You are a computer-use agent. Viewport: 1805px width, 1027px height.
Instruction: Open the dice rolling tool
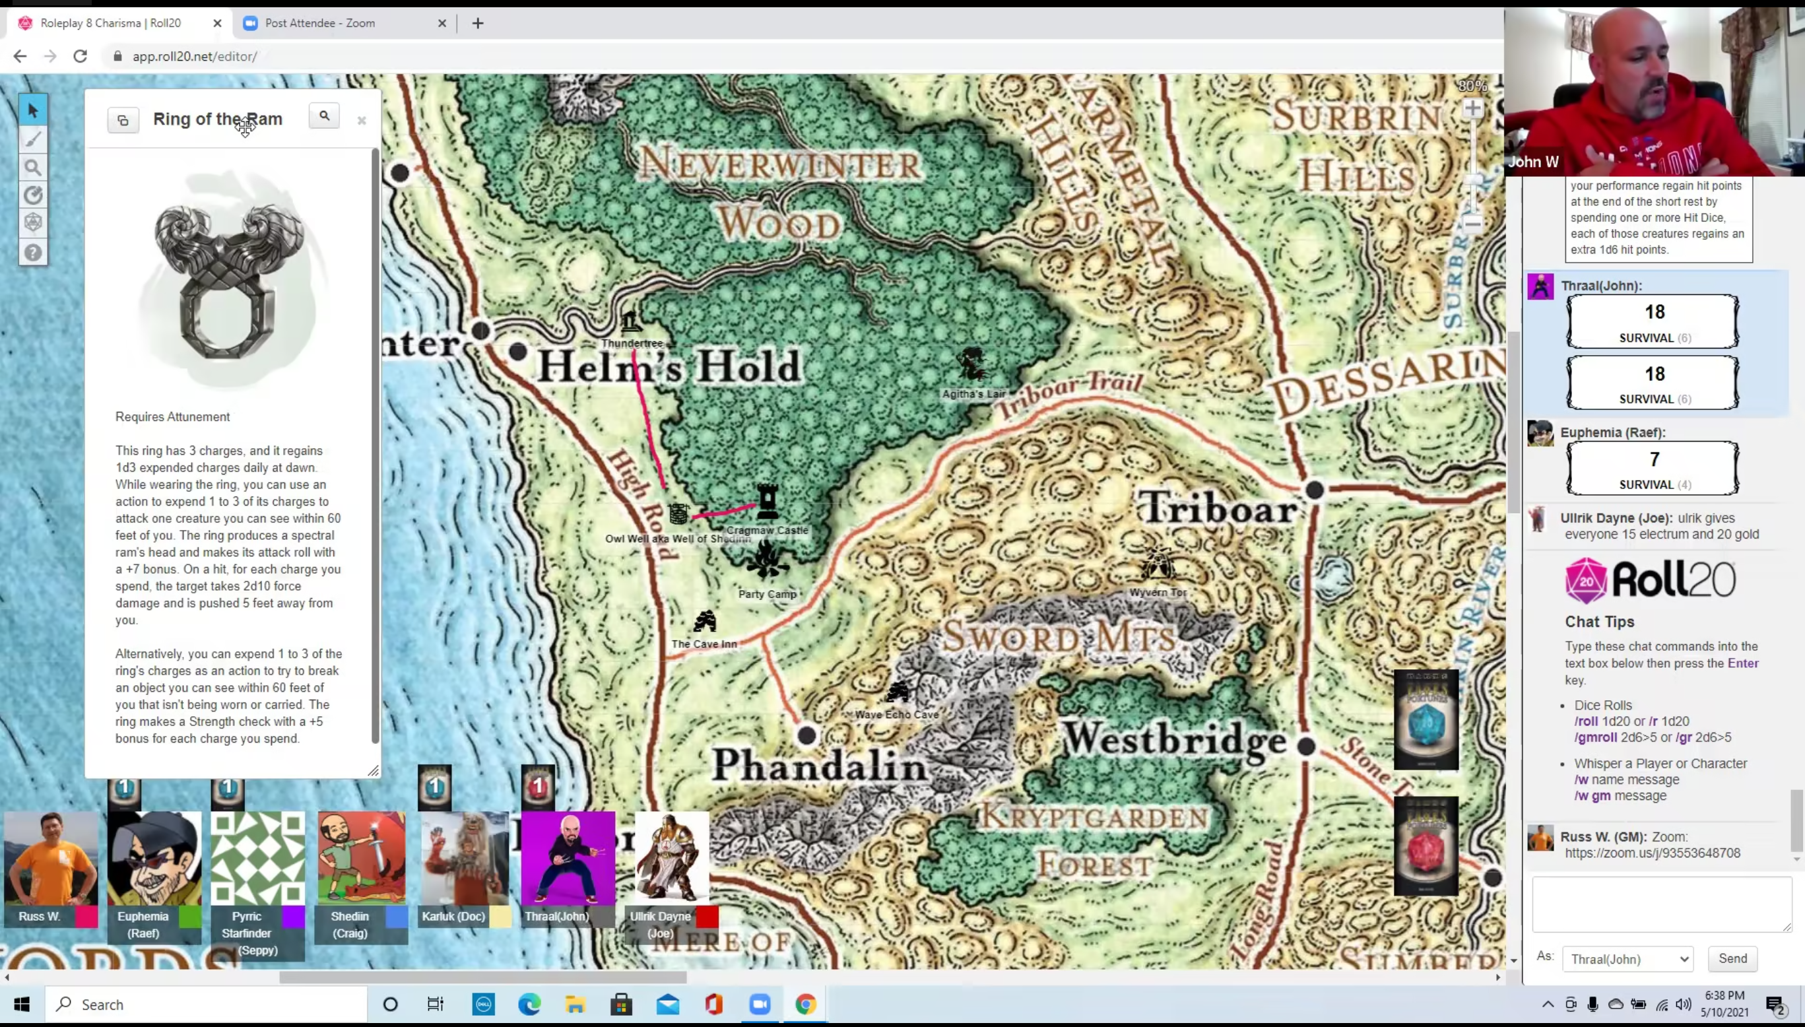click(x=32, y=224)
